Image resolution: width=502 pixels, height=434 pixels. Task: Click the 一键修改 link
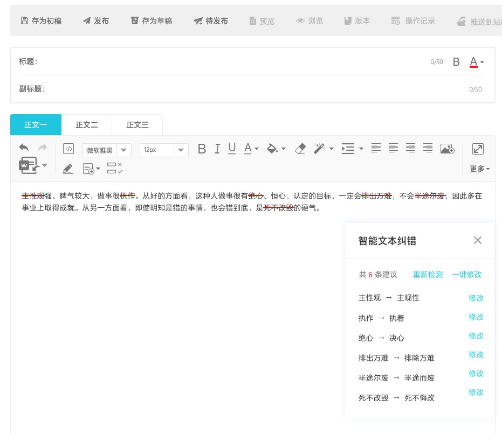(466, 275)
